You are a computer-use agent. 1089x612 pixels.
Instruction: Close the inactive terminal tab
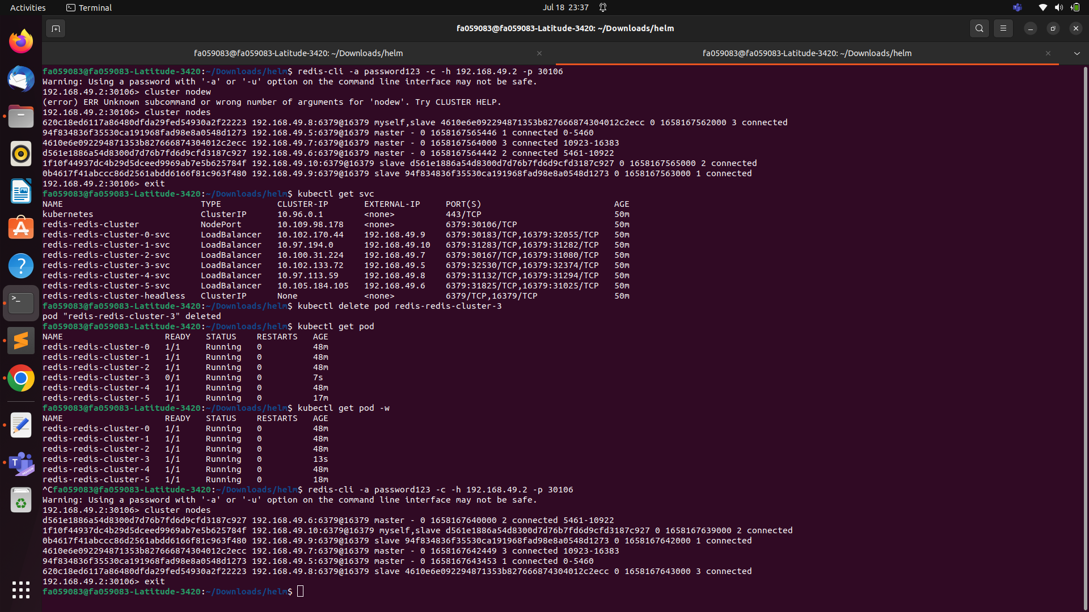[539, 53]
